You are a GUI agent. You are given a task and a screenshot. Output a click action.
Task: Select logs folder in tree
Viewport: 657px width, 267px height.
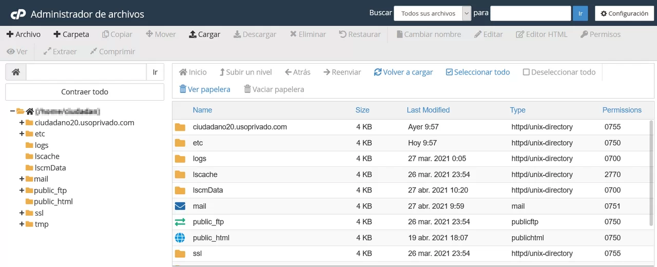[x=42, y=145]
